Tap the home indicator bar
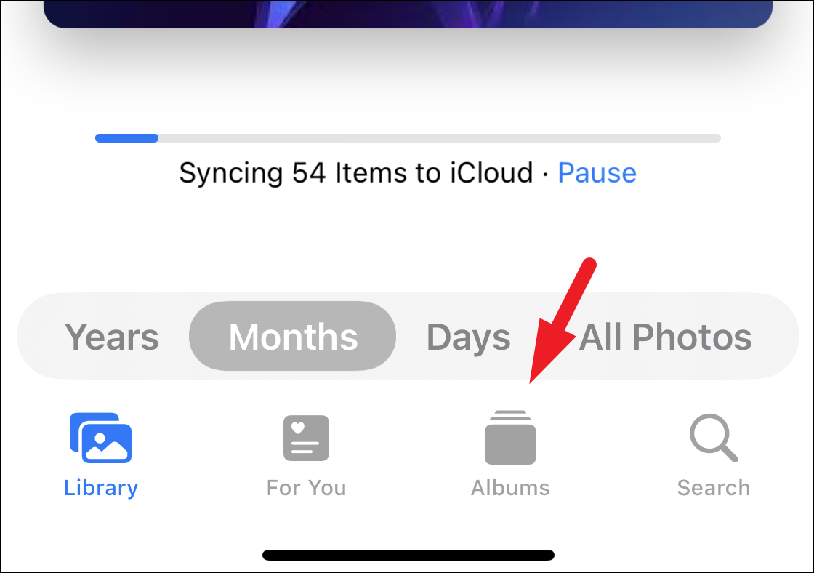 click(408, 556)
